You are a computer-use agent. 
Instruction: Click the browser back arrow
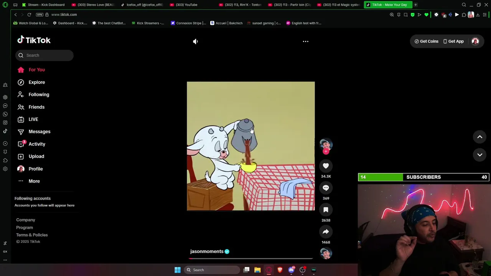pos(15,15)
